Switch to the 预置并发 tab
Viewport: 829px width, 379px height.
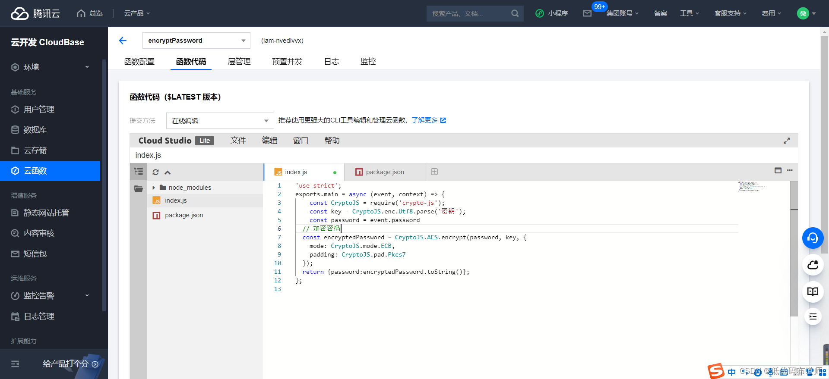287,62
